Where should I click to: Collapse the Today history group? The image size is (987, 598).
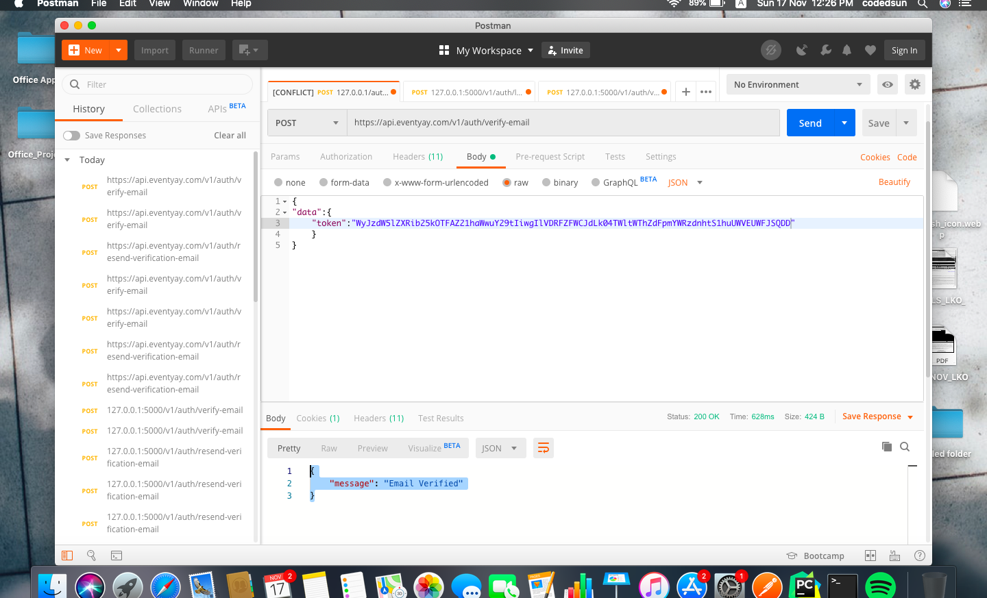coord(67,160)
